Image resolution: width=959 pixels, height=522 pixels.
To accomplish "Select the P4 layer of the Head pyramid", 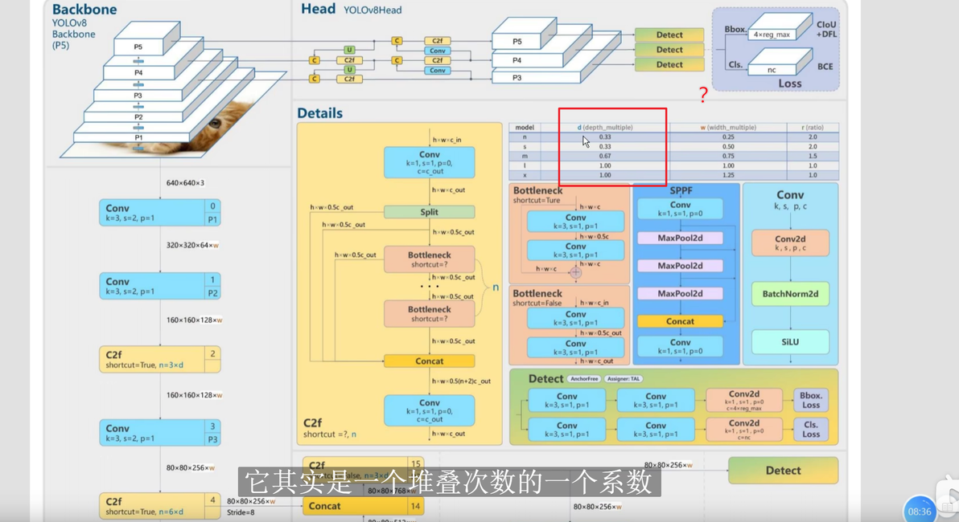I will point(517,60).
